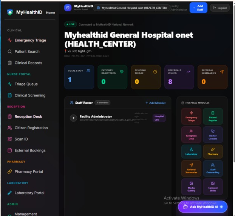Click the 1 members badge
This screenshot has width=235, height=216.
coord(102,103)
